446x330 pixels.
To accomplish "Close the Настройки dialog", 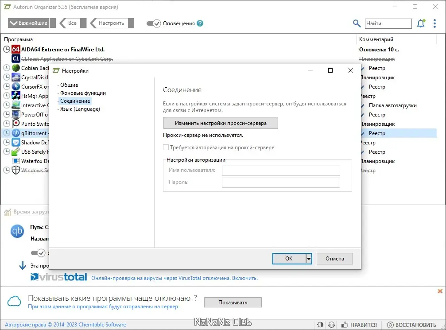I will (351, 70).
